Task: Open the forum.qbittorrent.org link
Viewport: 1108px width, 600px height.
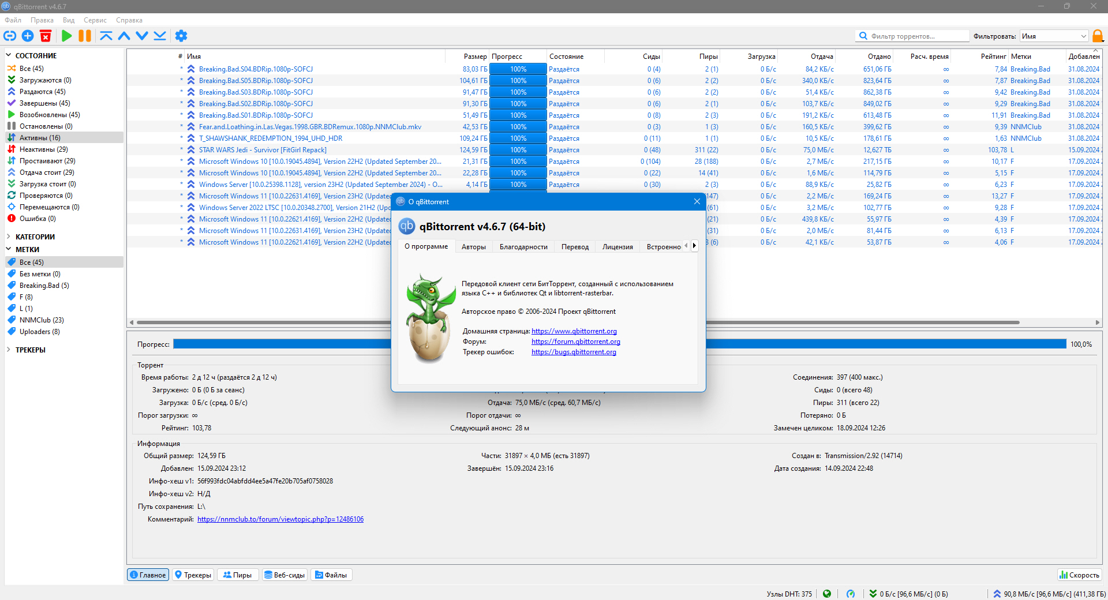Action: 576,342
